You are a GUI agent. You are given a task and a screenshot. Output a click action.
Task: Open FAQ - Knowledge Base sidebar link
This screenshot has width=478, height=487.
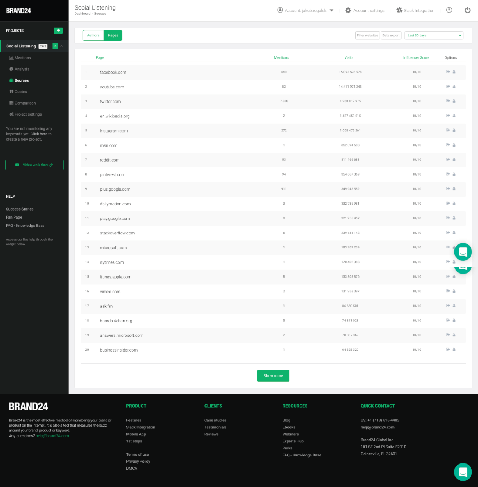(x=25, y=226)
